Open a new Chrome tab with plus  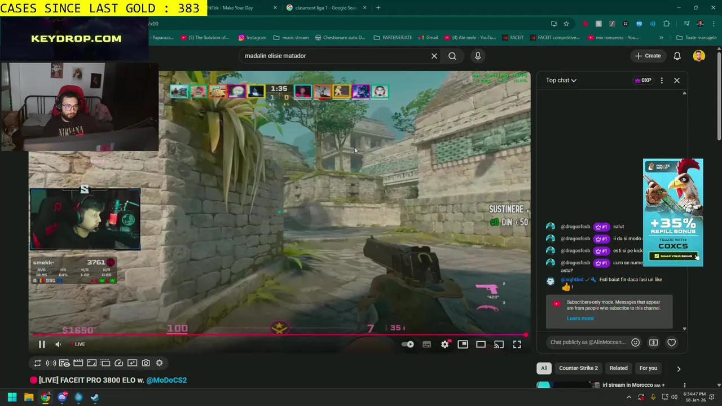378,8
